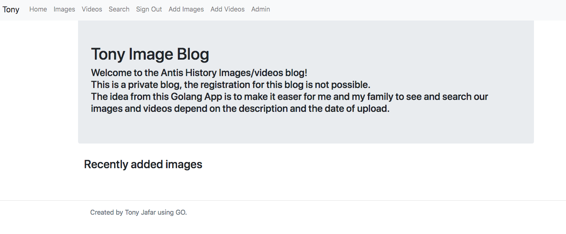Click the word GO in the footer
Viewport: 566px width, 234px height.
pyautogui.click(x=180, y=213)
